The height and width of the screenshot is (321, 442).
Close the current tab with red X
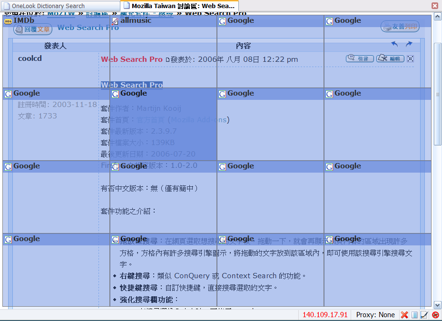coord(435,6)
